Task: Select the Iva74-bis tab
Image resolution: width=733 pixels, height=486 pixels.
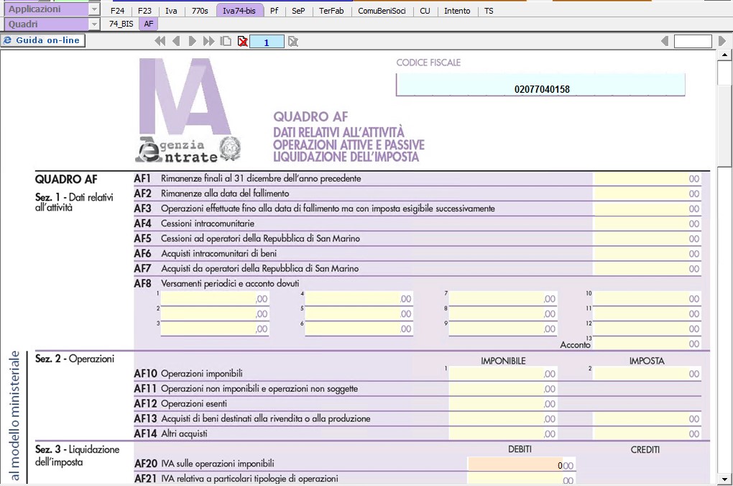Action: 239,10
